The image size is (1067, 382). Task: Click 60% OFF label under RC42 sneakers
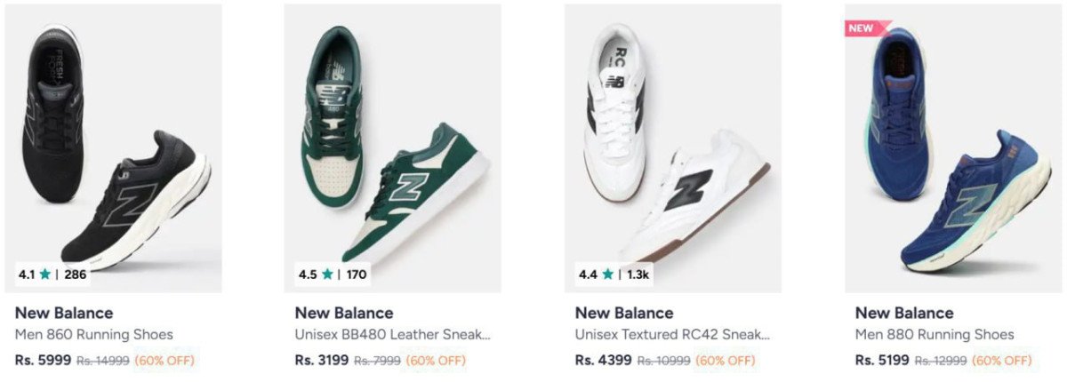click(725, 361)
